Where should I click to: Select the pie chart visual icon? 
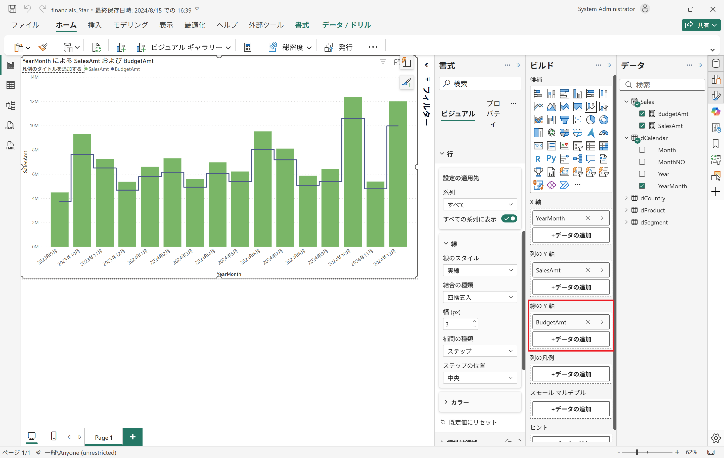tap(590, 120)
